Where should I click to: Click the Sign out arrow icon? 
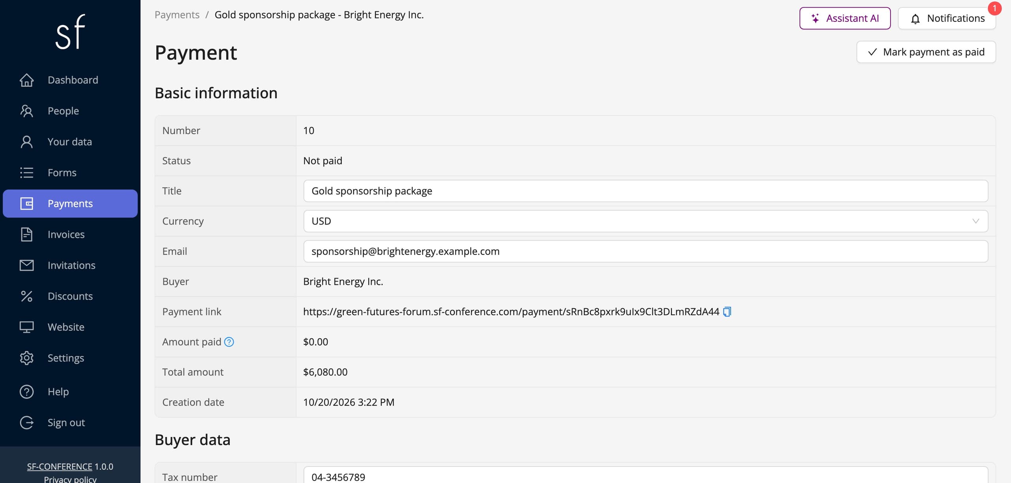(x=26, y=423)
